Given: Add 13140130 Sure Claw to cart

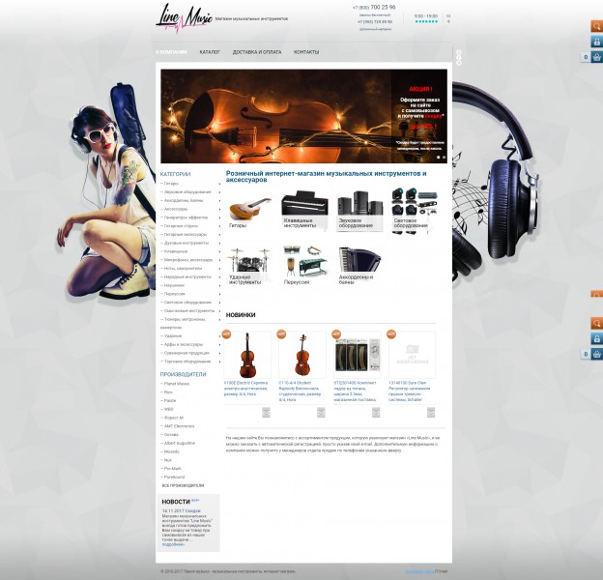Looking at the screenshot, I should 431,413.
